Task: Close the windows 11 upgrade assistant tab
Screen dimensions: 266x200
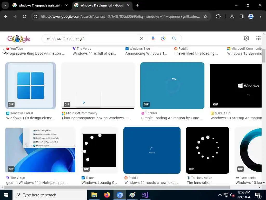Action: tap(66, 5)
